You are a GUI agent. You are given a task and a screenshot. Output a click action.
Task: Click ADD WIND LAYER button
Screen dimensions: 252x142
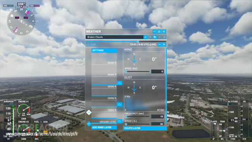(x=104, y=127)
